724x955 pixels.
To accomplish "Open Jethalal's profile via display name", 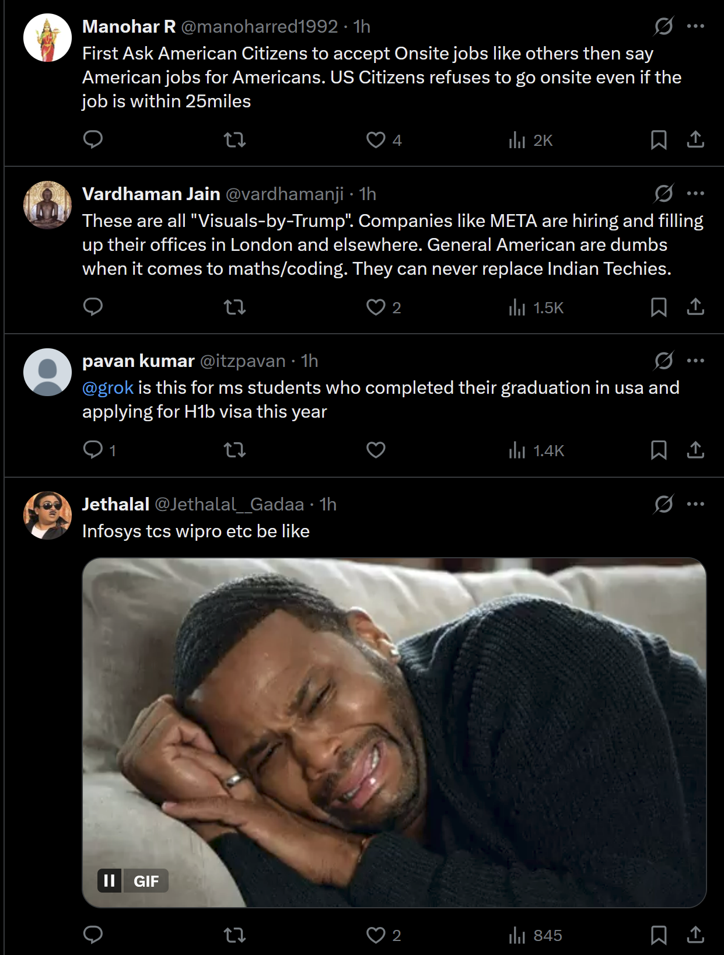I will pyautogui.click(x=116, y=504).
